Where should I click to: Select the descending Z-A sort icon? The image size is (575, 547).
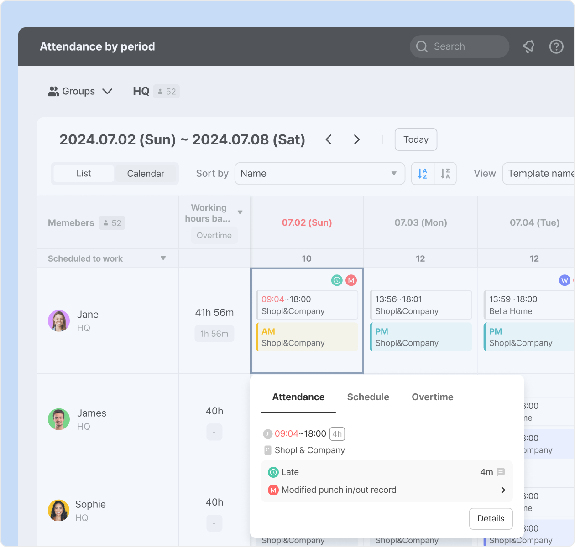click(x=445, y=174)
